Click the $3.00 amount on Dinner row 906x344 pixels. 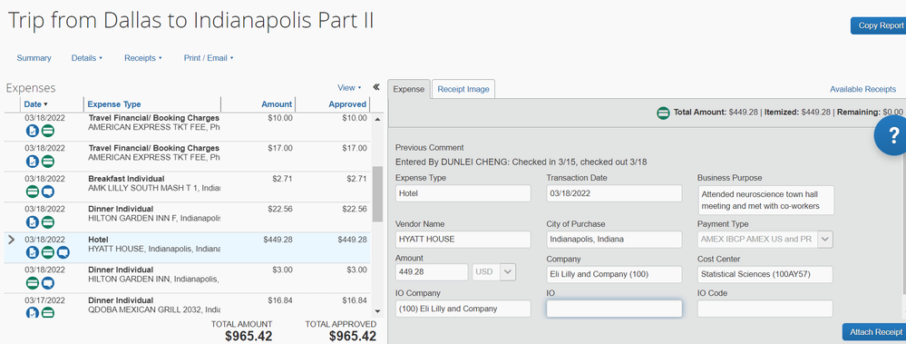click(283, 270)
